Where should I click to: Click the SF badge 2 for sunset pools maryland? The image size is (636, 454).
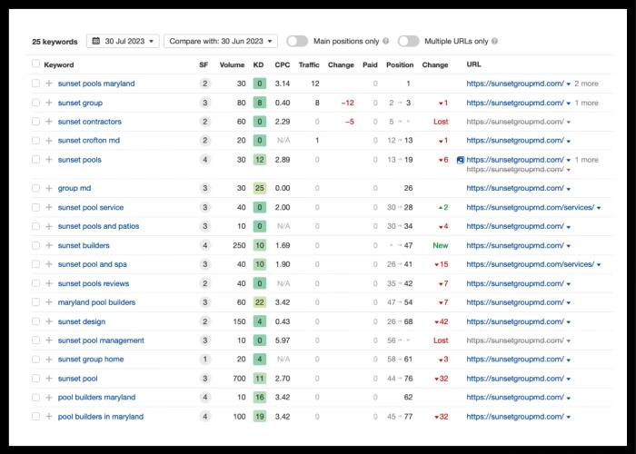(204, 84)
